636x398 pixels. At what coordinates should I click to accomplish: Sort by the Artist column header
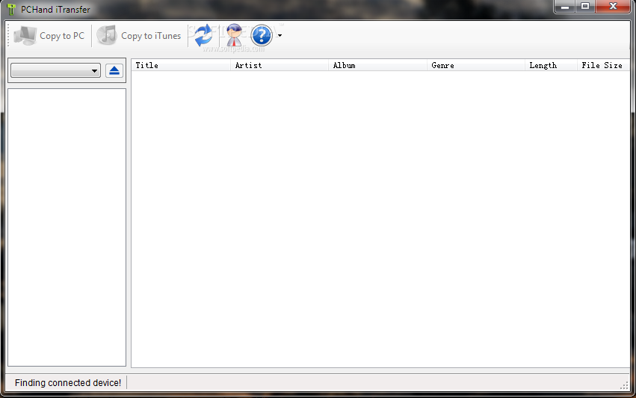coord(280,65)
